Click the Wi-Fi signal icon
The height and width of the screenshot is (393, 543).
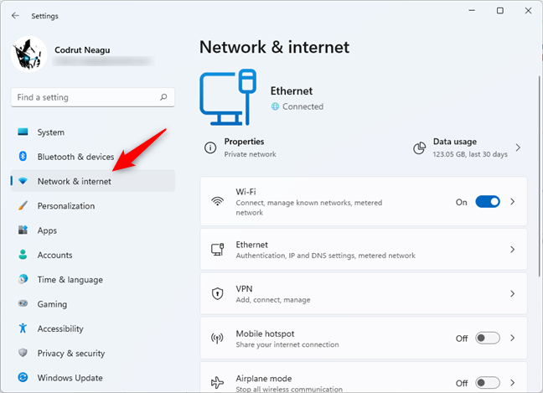(x=218, y=201)
